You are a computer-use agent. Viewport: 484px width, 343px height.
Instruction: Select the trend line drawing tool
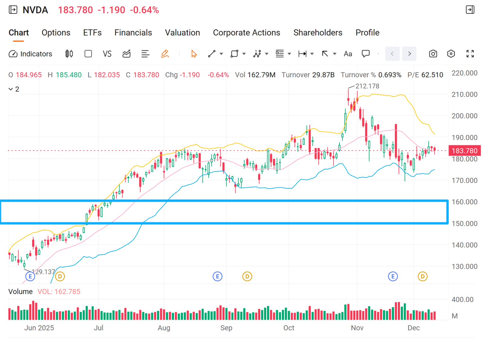click(212, 54)
